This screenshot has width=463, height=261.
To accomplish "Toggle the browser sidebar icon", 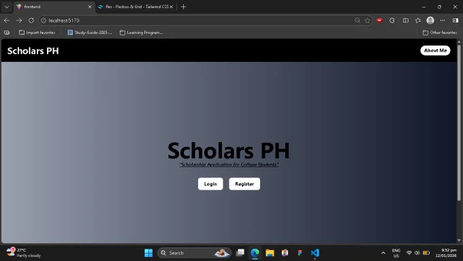I will pyautogui.click(x=455, y=20).
